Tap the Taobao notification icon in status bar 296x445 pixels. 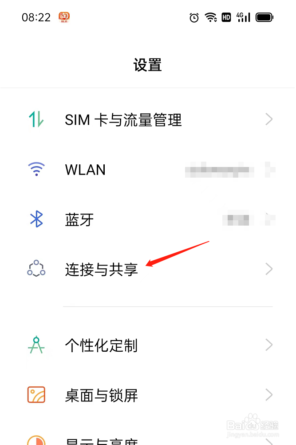64,17
